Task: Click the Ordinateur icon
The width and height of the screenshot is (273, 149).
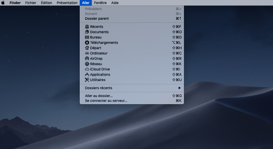Action: point(87,53)
